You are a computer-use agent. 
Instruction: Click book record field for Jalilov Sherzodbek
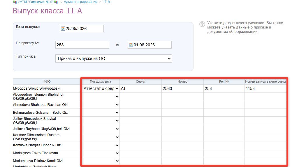(265, 121)
